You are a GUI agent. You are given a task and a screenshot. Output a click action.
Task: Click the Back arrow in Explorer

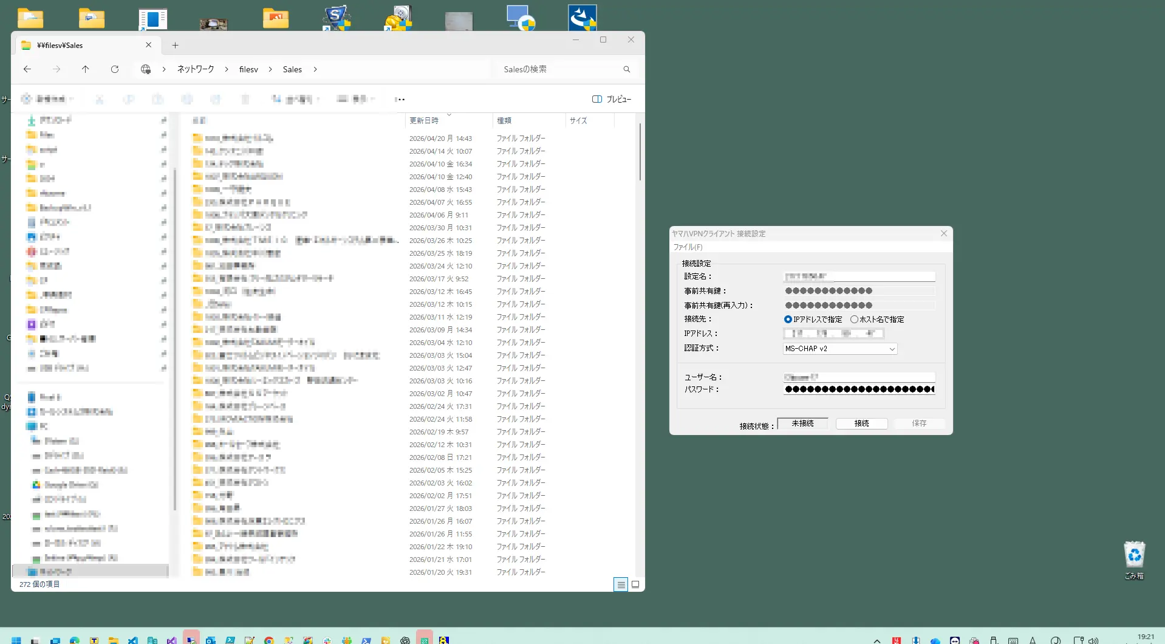(27, 69)
